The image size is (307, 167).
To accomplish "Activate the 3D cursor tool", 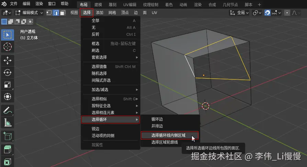I will click(x=8, y=47).
